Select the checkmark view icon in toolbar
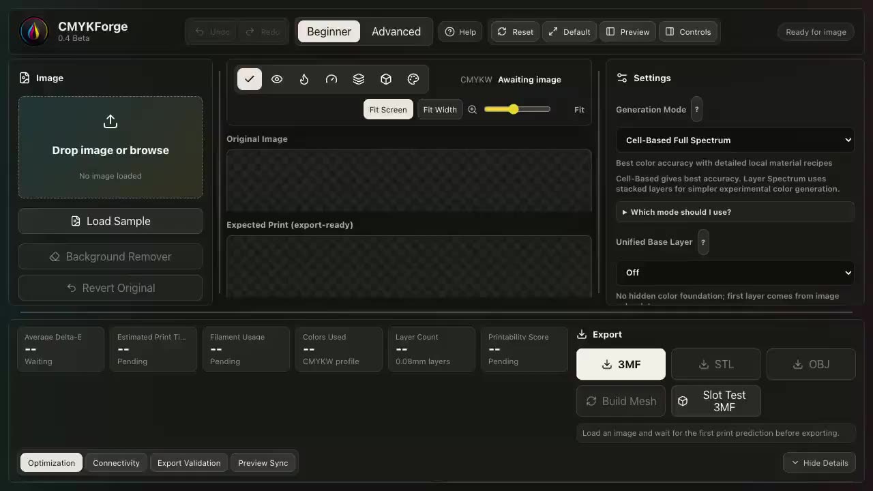 [x=250, y=79]
